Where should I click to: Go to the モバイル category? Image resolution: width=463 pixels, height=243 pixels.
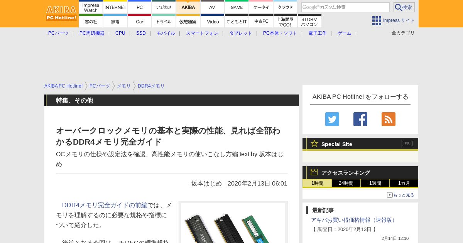pyautogui.click(x=166, y=33)
